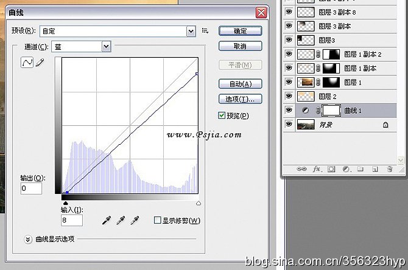Screen dimensions: 408x270
Task: Add a layer mask from panel bottom
Action: 331,169
